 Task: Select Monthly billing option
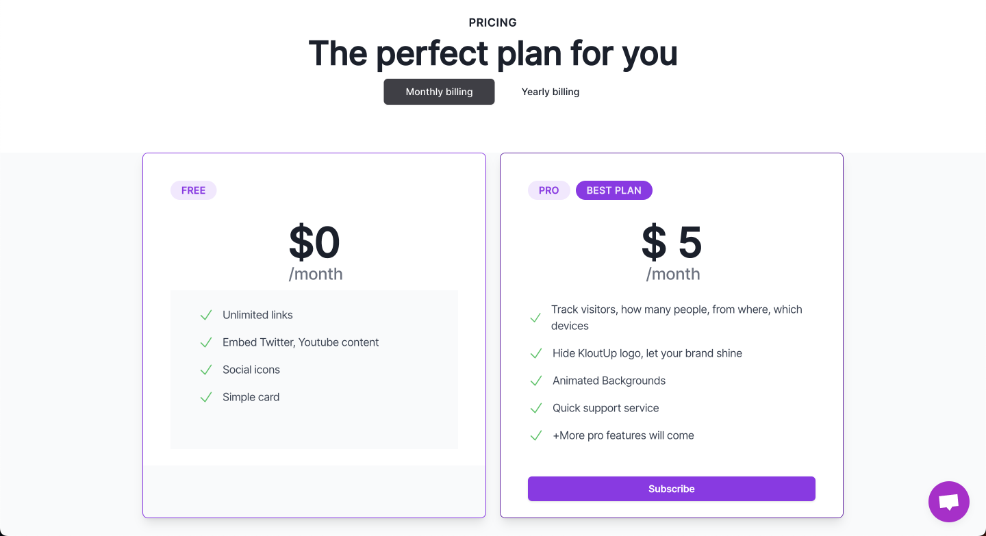tap(439, 92)
